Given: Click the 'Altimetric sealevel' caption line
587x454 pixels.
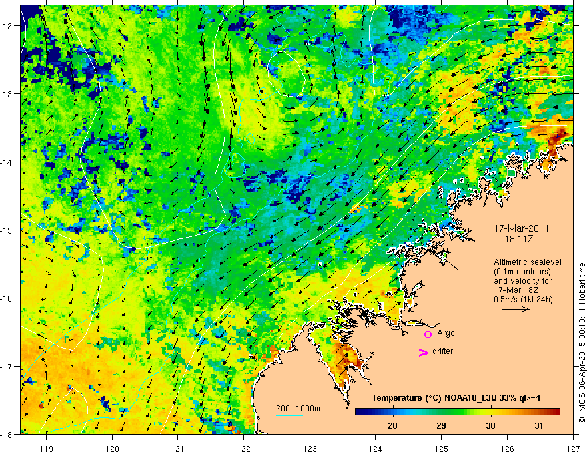Looking at the screenshot, I should pyautogui.click(x=528, y=262).
